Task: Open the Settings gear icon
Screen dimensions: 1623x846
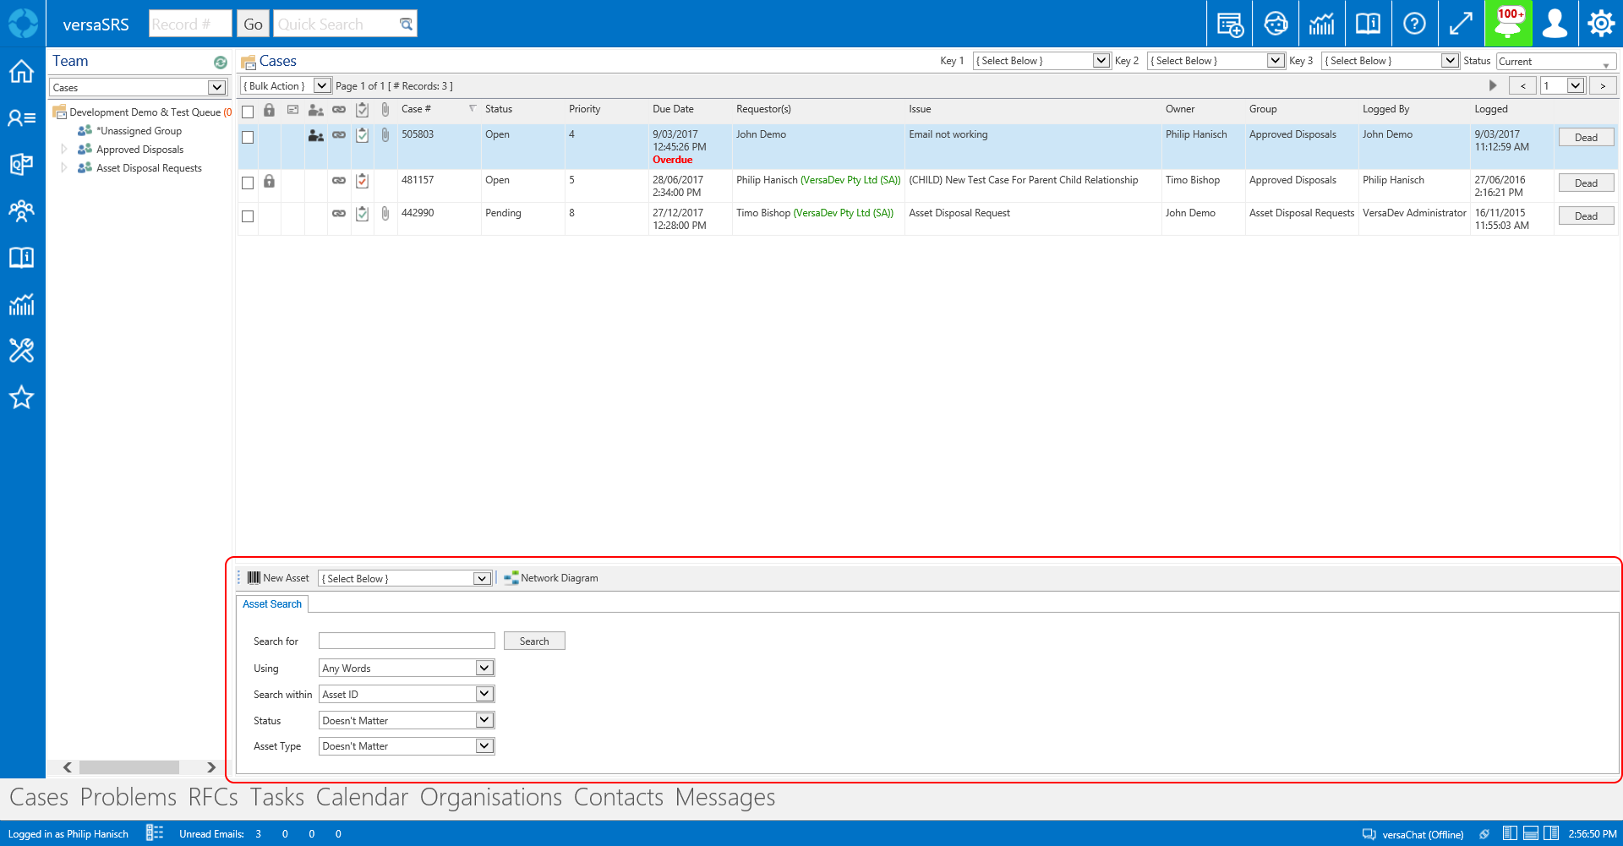Action: click(1600, 23)
